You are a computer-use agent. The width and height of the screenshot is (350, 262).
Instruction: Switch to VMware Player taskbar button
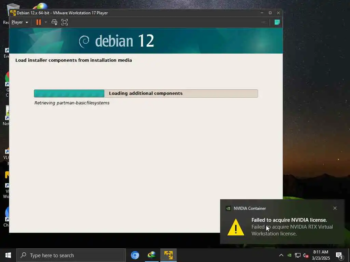(x=169, y=255)
